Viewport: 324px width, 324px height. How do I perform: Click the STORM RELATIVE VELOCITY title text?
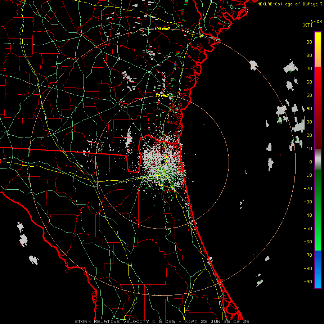(x=112, y=321)
